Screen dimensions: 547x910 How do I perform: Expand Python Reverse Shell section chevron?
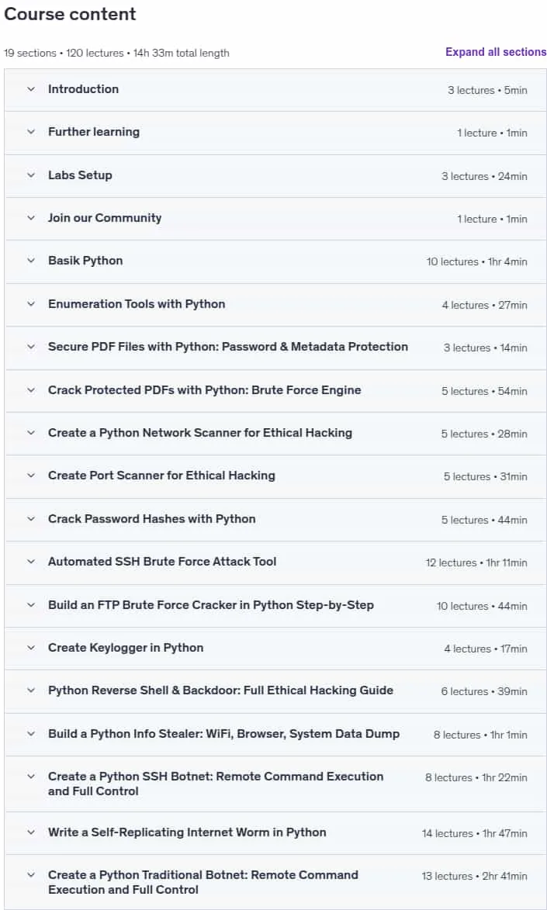tap(31, 690)
